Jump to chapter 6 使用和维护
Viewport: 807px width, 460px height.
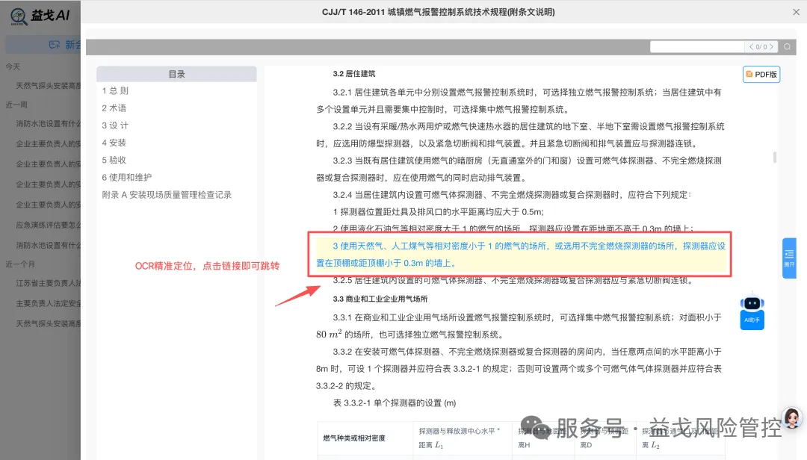pos(126,178)
